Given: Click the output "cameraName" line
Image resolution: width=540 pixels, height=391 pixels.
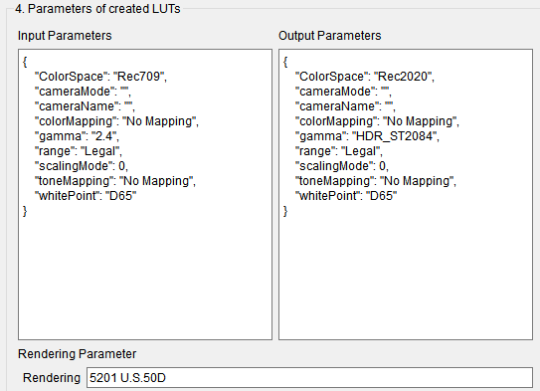Looking at the screenshot, I should 345,106.
